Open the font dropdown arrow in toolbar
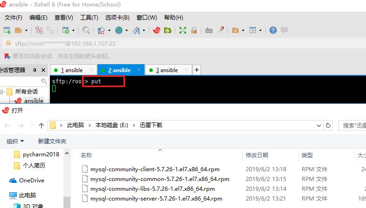Image resolution: width=366 pixels, height=208 pixels. [x=144, y=31]
